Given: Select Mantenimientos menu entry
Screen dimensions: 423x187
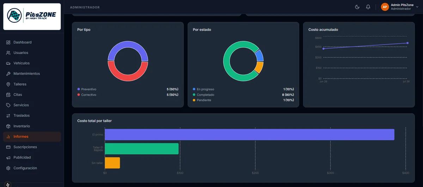Looking at the screenshot, I should pos(32,74).
